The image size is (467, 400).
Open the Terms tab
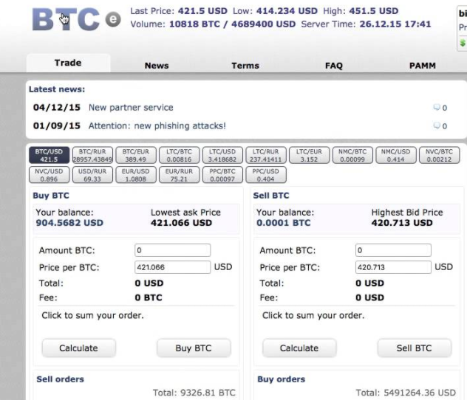[x=245, y=65]
